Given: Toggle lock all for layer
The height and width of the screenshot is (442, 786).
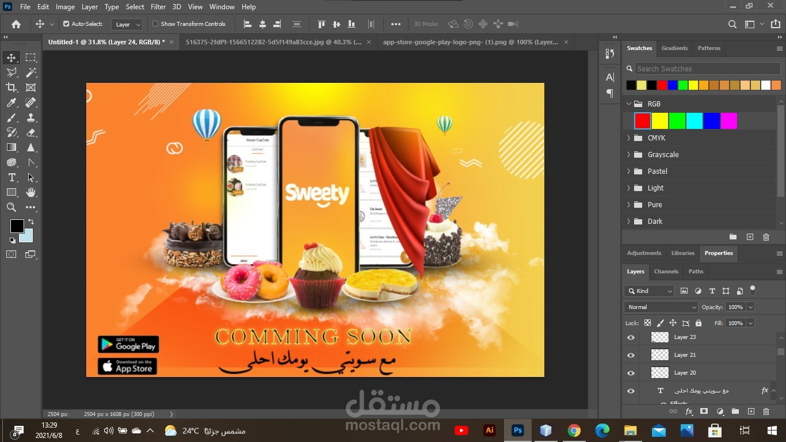Looking at the screenshot, I should (x=699, y=323).
